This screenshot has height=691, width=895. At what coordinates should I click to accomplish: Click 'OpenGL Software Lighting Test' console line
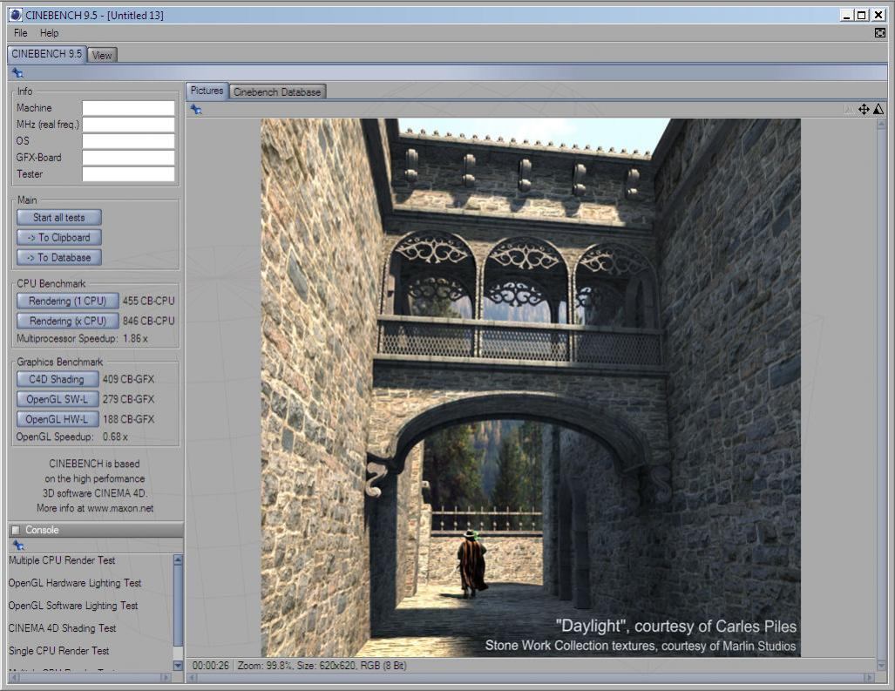(73, 606)
